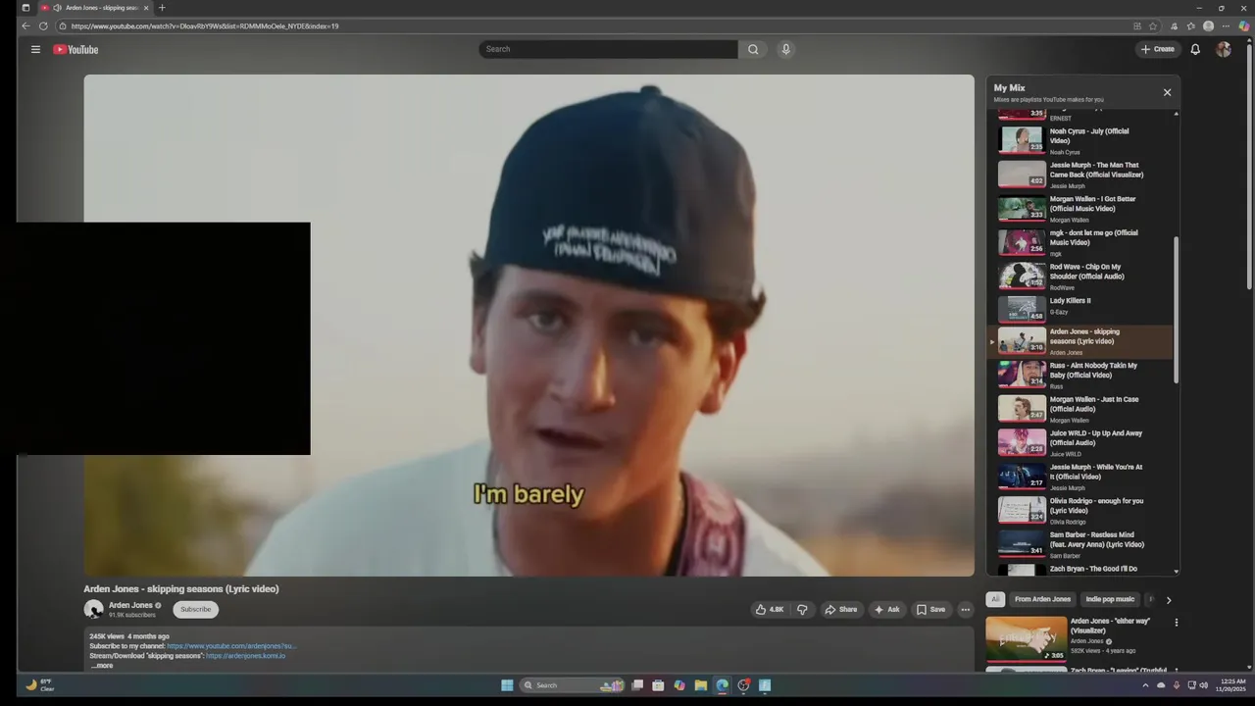Open YouTube notifications bell
This screenshot has width=1255, height=706.
click(x=1195, y=49)
